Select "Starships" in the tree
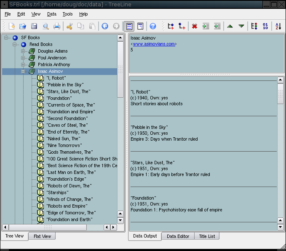This screenshot has height=251, width=286. coord(57,192)
